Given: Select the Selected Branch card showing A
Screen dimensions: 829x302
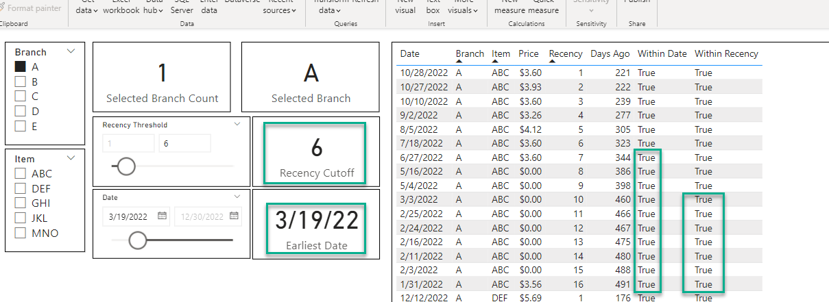Looking at the screenshot, I should [311, 77].
